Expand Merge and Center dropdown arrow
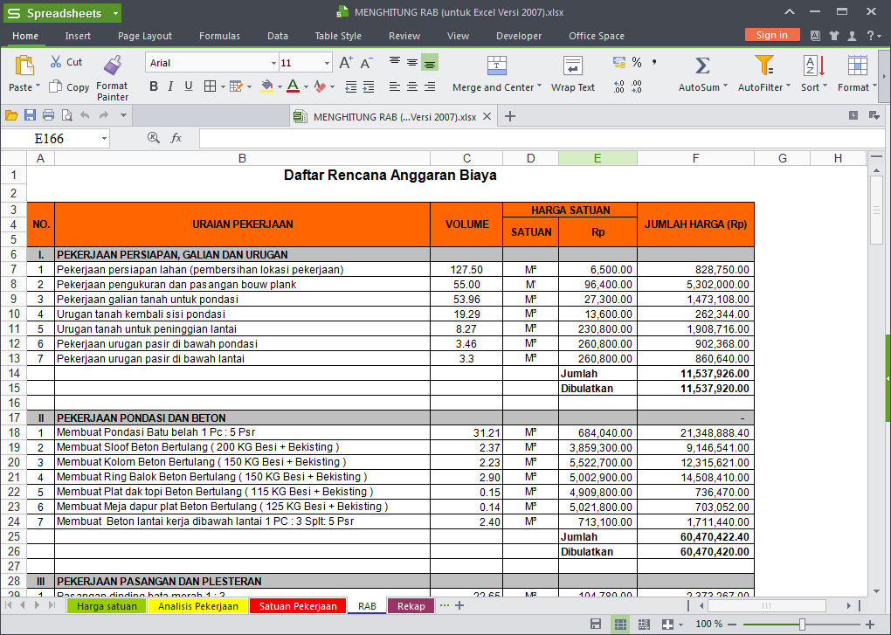The width and height of the screenshot is (891, 635). pos(539,86)
